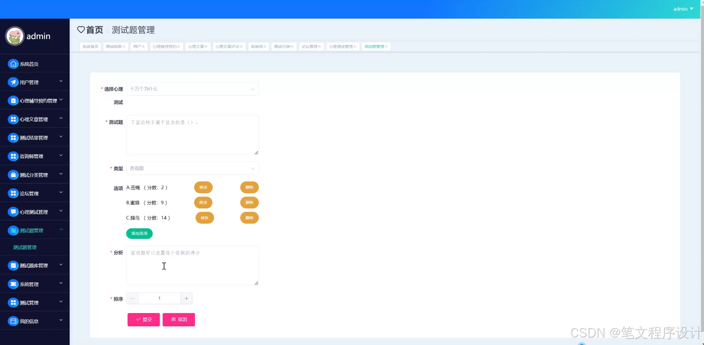Click 修改 for option A.苍蝇
This screenshot has height=345, width=704.
tap(203, 187)
